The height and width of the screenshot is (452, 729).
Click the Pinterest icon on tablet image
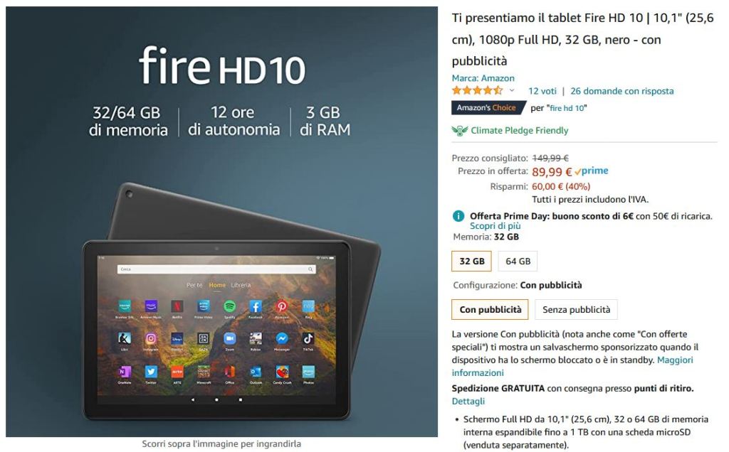click(282, 306)
